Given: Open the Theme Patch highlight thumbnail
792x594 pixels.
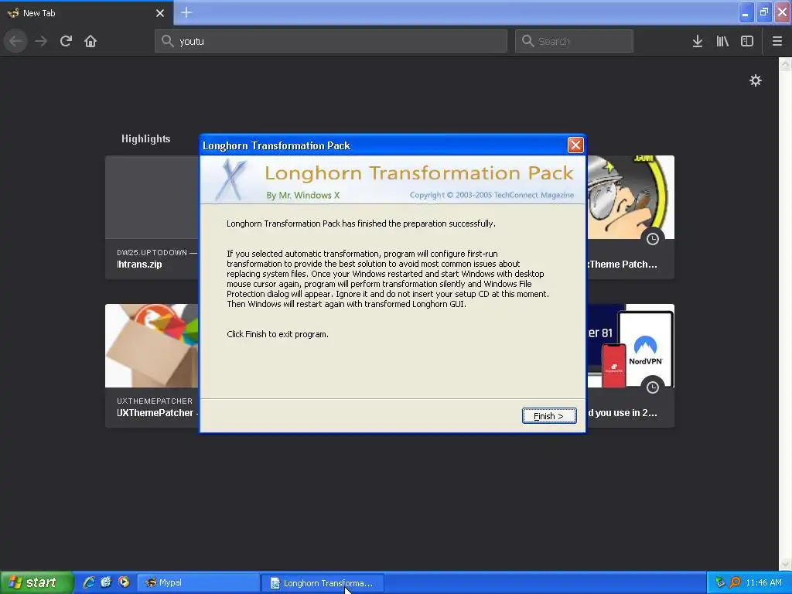Looking at the screenshot, I should click(x=630, y=217).
